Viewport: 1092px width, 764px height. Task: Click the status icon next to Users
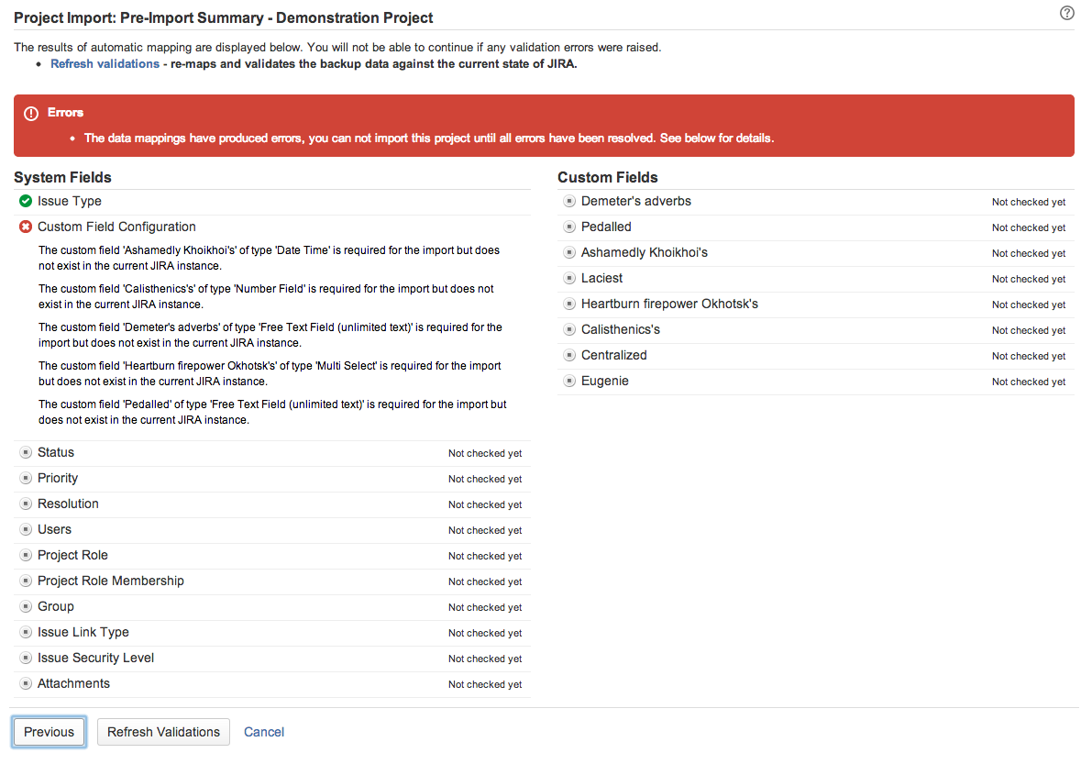(26, 529)
